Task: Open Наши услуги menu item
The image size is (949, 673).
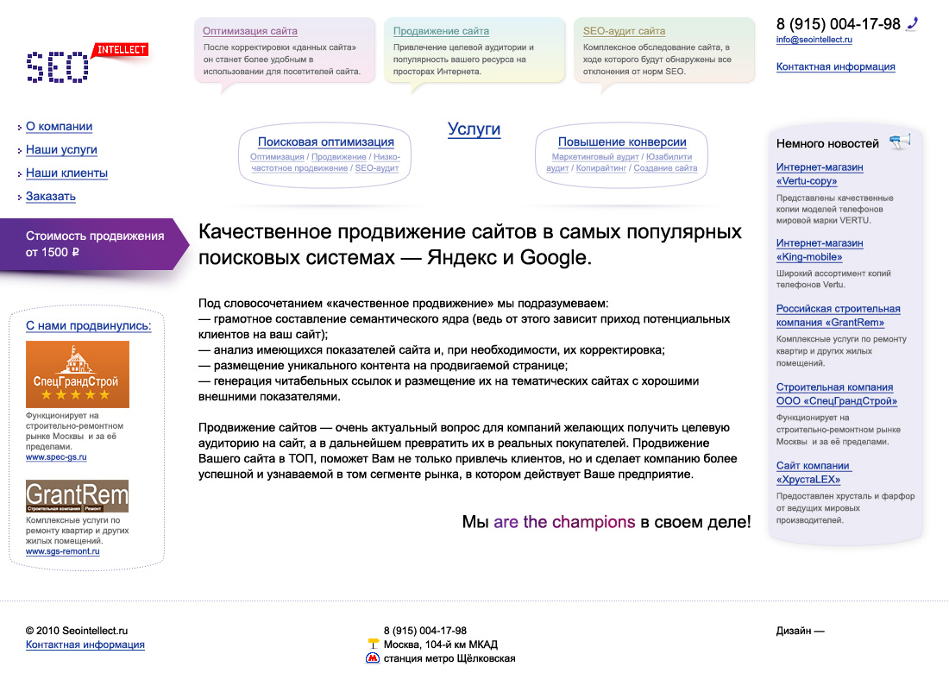Action: pyautogui.click(x=62, y=149)
